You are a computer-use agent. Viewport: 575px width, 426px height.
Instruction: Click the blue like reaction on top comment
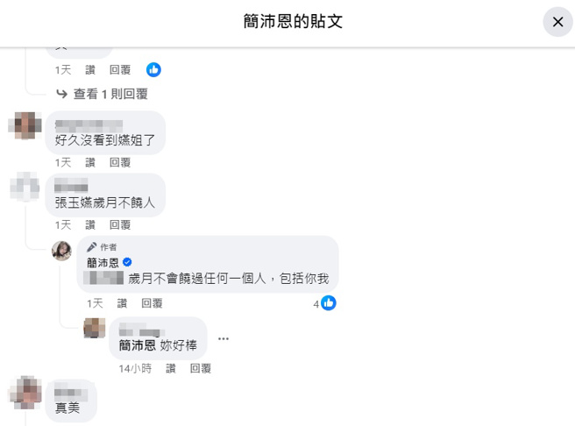[x=153, y=69]
